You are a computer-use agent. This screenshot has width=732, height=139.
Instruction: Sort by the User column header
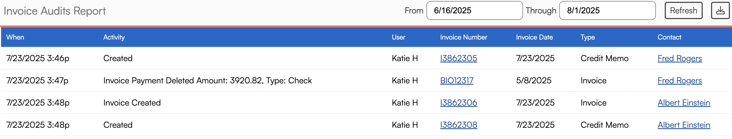tap(398, 37)
